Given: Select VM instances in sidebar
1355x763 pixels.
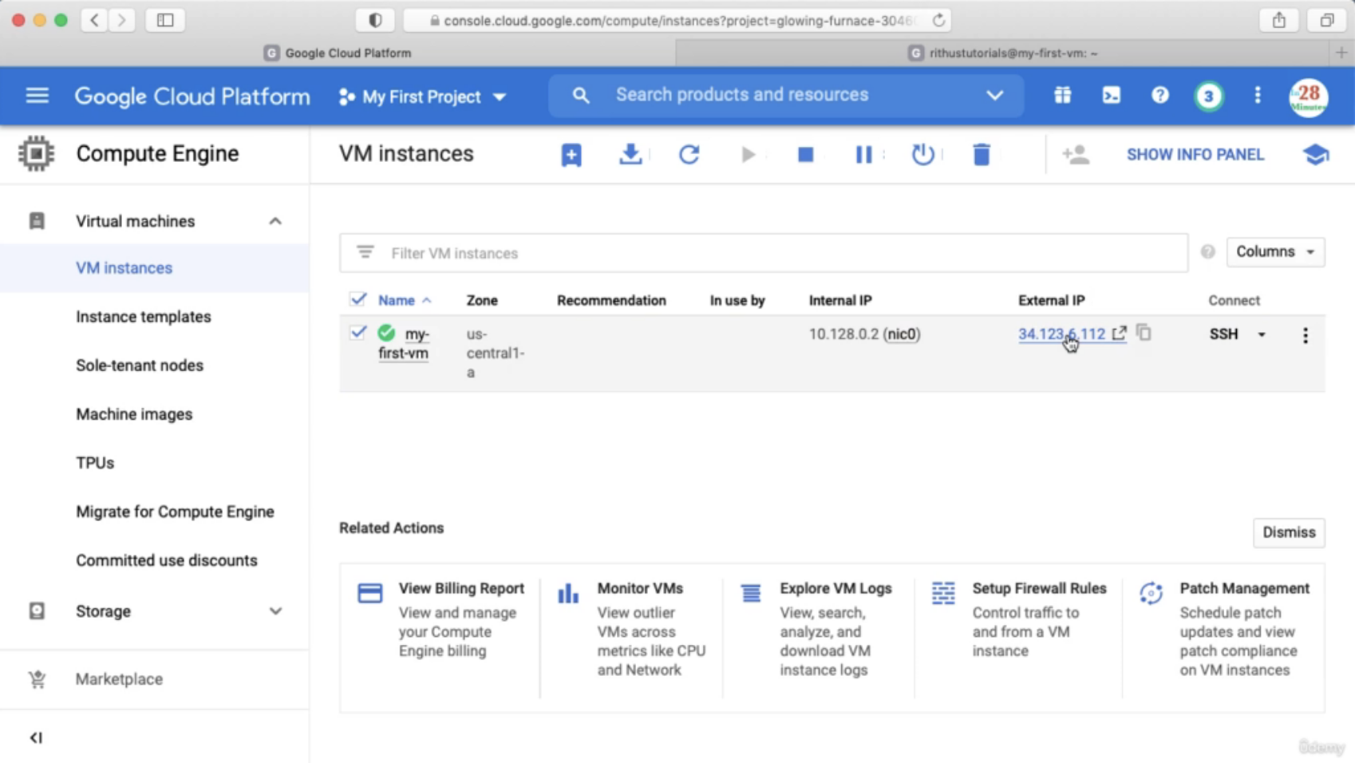Looking at the screenshot, I should click(124, 268).
